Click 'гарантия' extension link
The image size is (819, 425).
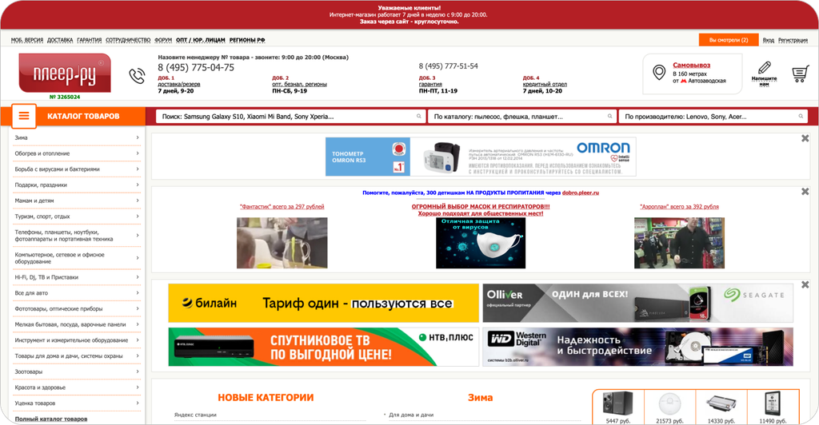pyautogui.click(x=430, y=84)
